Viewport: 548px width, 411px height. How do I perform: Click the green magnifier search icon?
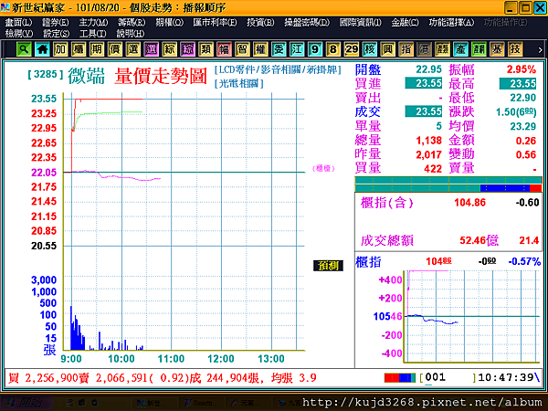point(24,49)
